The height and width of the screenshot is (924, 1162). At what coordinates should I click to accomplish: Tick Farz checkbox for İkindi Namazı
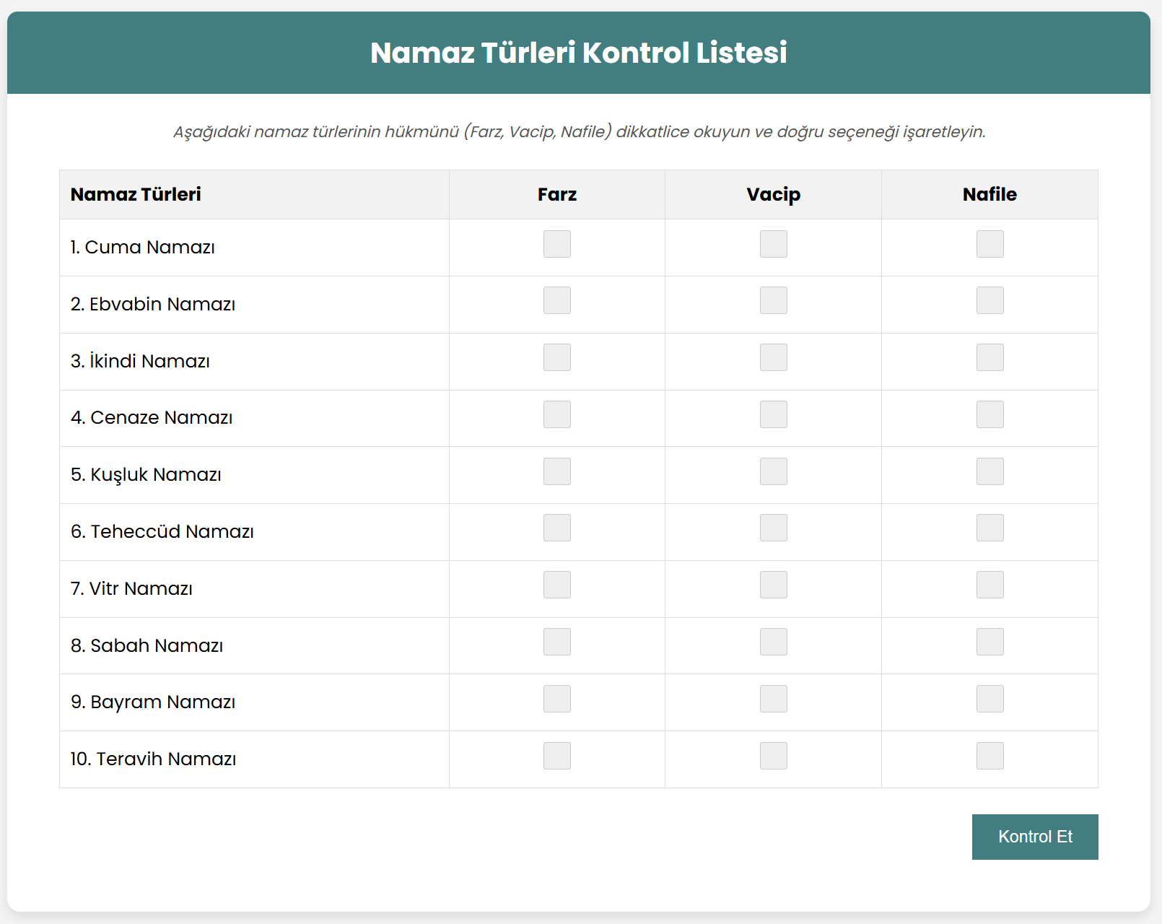(557, 357)
